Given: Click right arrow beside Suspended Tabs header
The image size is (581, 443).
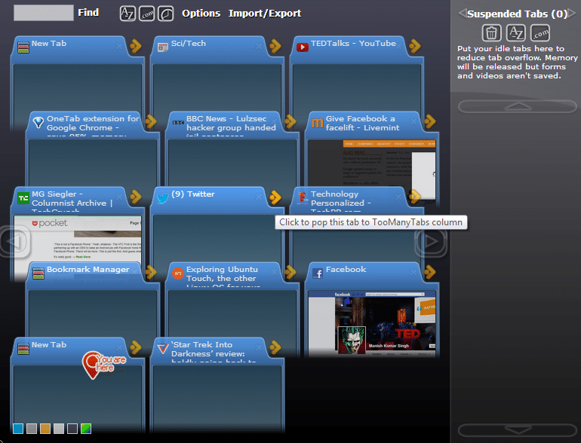Looking at the screenshot, I should point(572,14).
